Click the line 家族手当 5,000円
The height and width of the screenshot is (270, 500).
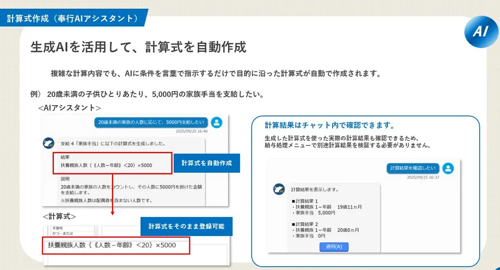click(313, 213)
